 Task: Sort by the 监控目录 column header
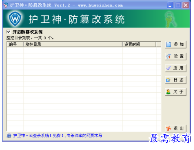click(73, 44)
